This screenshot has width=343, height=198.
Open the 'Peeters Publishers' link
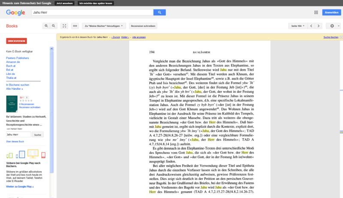click(18, 58)
